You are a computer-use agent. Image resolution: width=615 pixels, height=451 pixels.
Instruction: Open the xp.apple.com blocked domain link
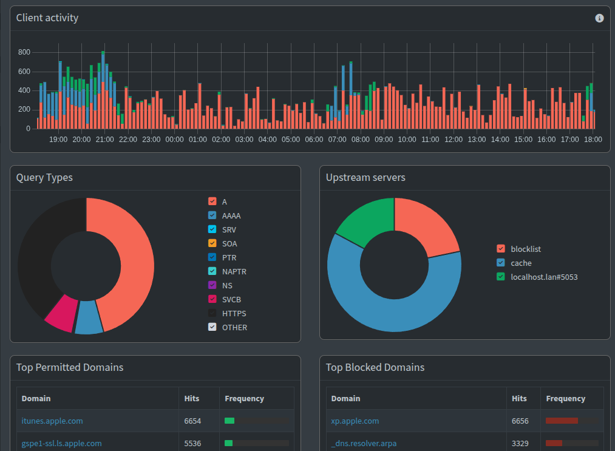(x=355, y=421)
